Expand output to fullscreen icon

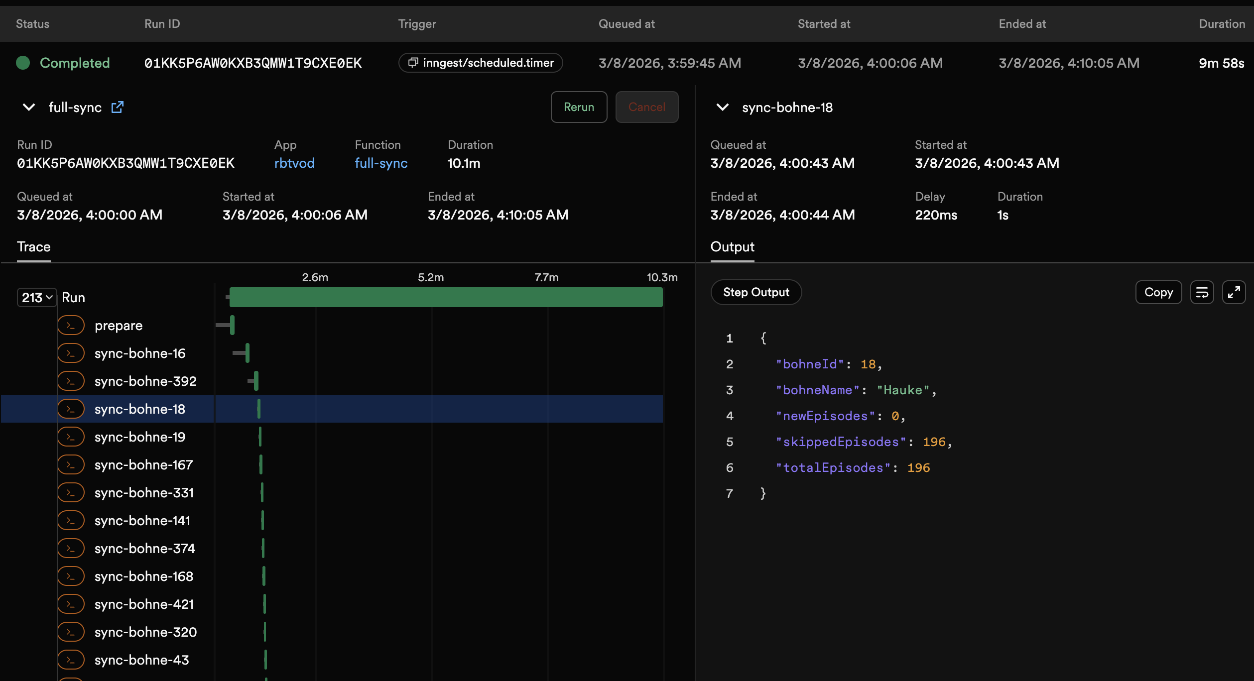click(1234, 292)
